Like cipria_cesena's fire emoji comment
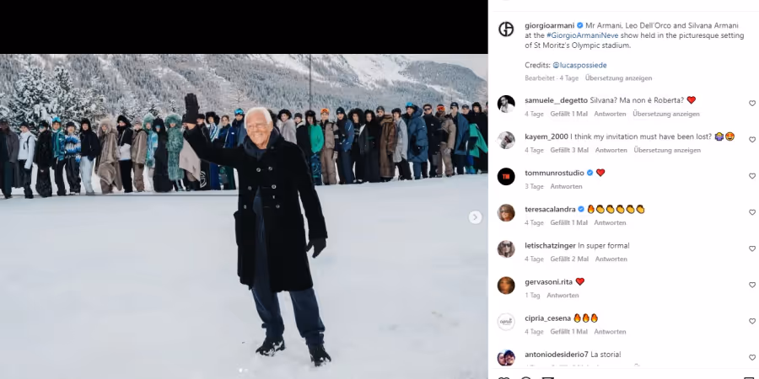The image size is (759, 379). [x=751, y=321]
